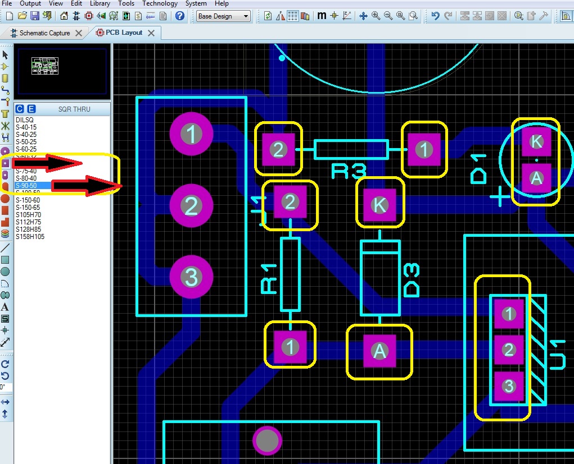This screenshot has height=464, width=574.
Task: Select the 2D box graphics tool
Action: pyautogui.click(x=5, y=260)
